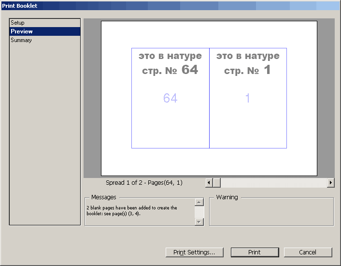This screenshot has height=266, width=341.
Task: Click the Print Booklet title bar
Action: click(170, 6)
